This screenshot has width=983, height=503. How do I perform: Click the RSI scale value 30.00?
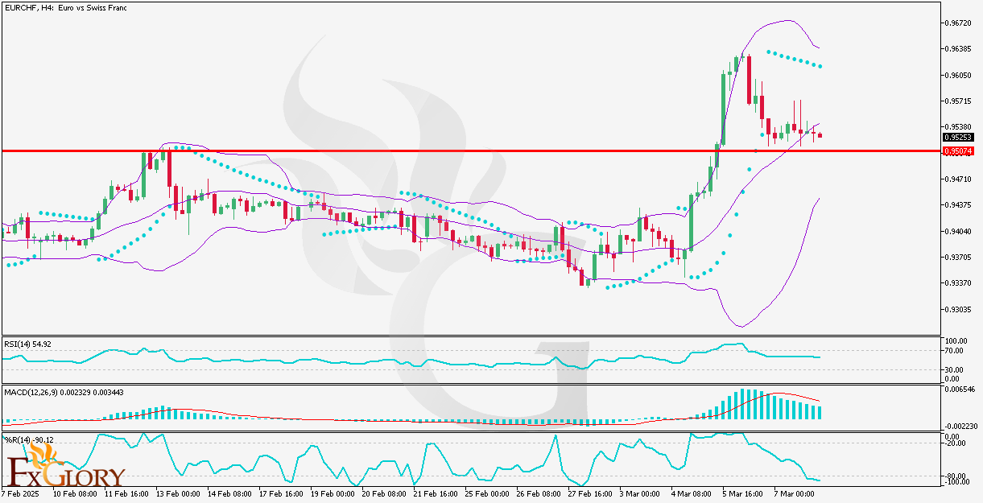coord(955,370)
